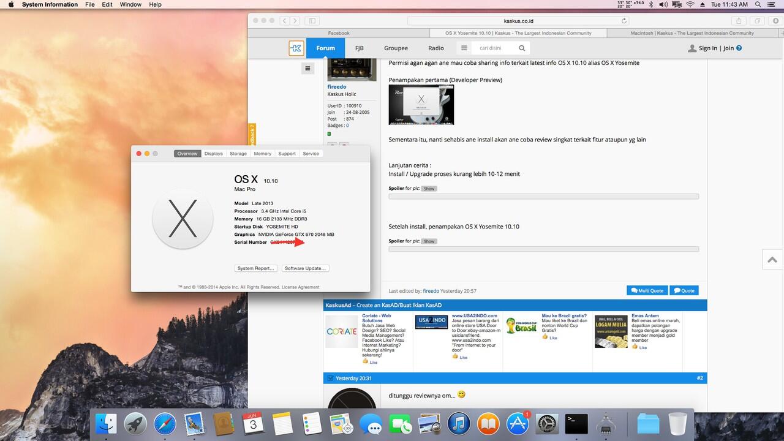Open the Edit menu
The width and height of the screenshot is (784, 441).
[x=107, y=4]
